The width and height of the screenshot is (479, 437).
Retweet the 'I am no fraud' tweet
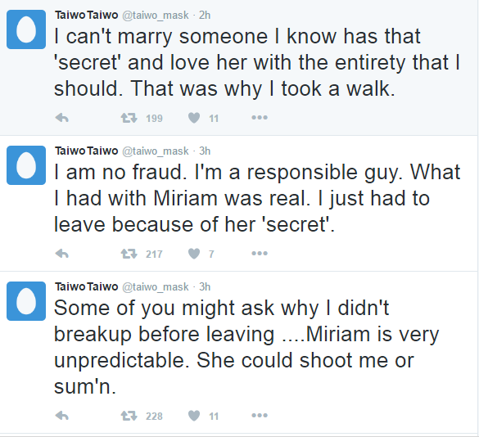coord(129,254)
